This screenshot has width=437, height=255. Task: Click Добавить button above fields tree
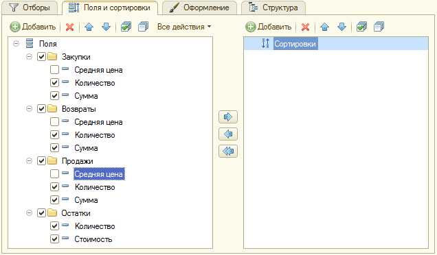[x=33, y=27]
